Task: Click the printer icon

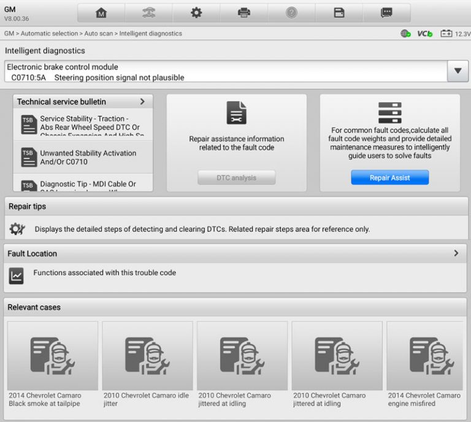Action: [x=244, y=13]
